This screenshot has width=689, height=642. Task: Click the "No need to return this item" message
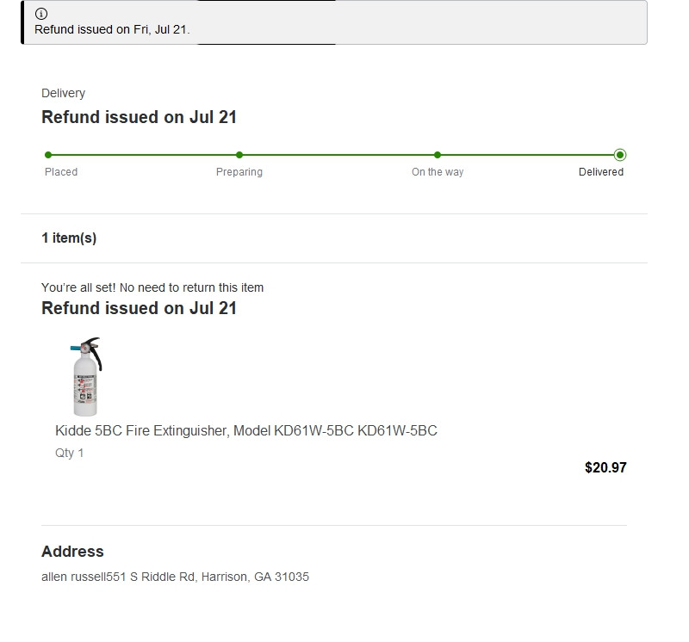tap(152, 287)
